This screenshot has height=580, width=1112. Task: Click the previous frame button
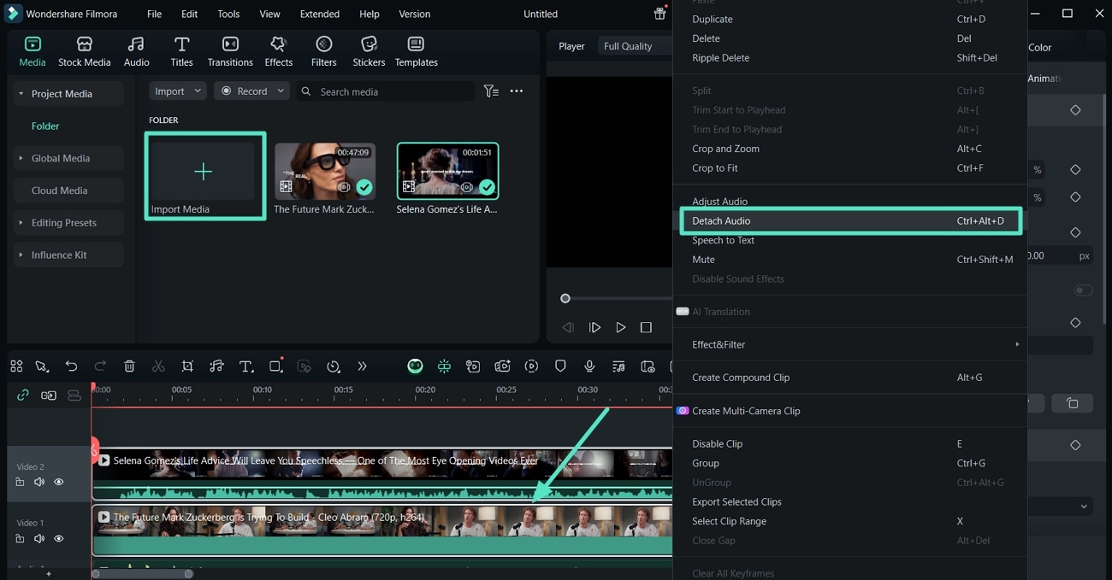pos(568,327)
